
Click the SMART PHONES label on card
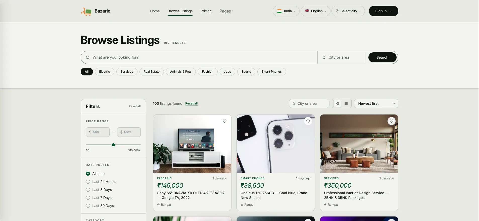[x=252, y=178]
